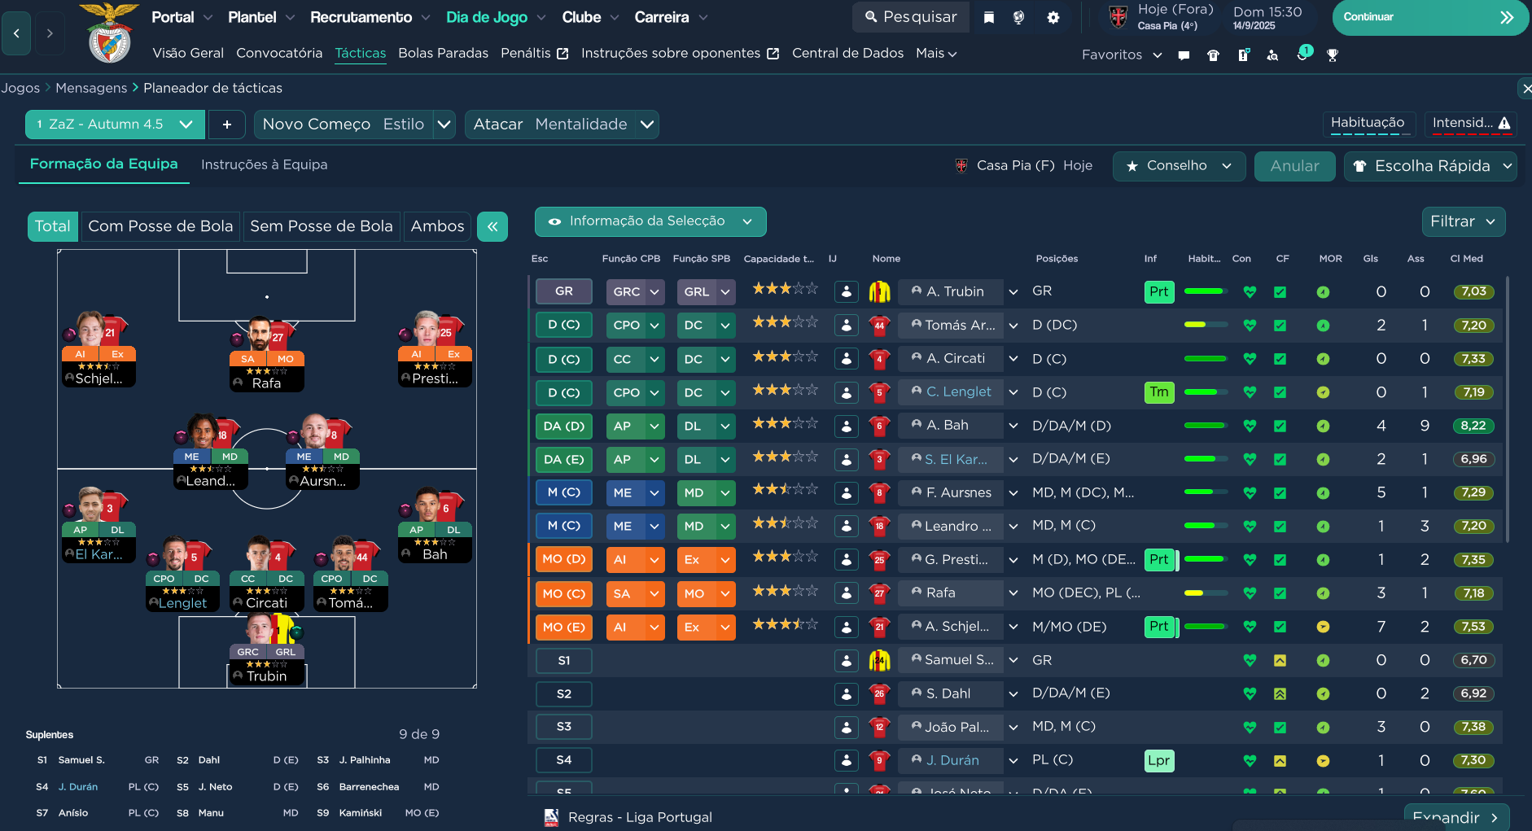
Task: Toggle João Pal...'s CF checkbox
Action: coord(1280,728)
